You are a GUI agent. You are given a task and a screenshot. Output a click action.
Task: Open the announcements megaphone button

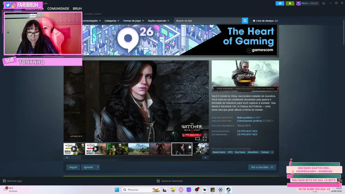click(280, 3)
